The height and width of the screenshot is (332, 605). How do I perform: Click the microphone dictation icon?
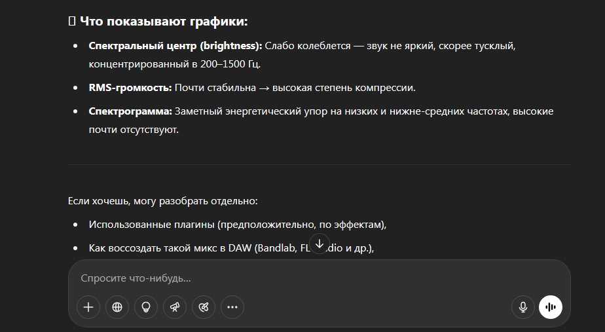(523, 307)
